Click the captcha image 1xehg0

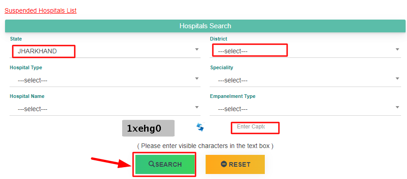[x=148, y=128]
